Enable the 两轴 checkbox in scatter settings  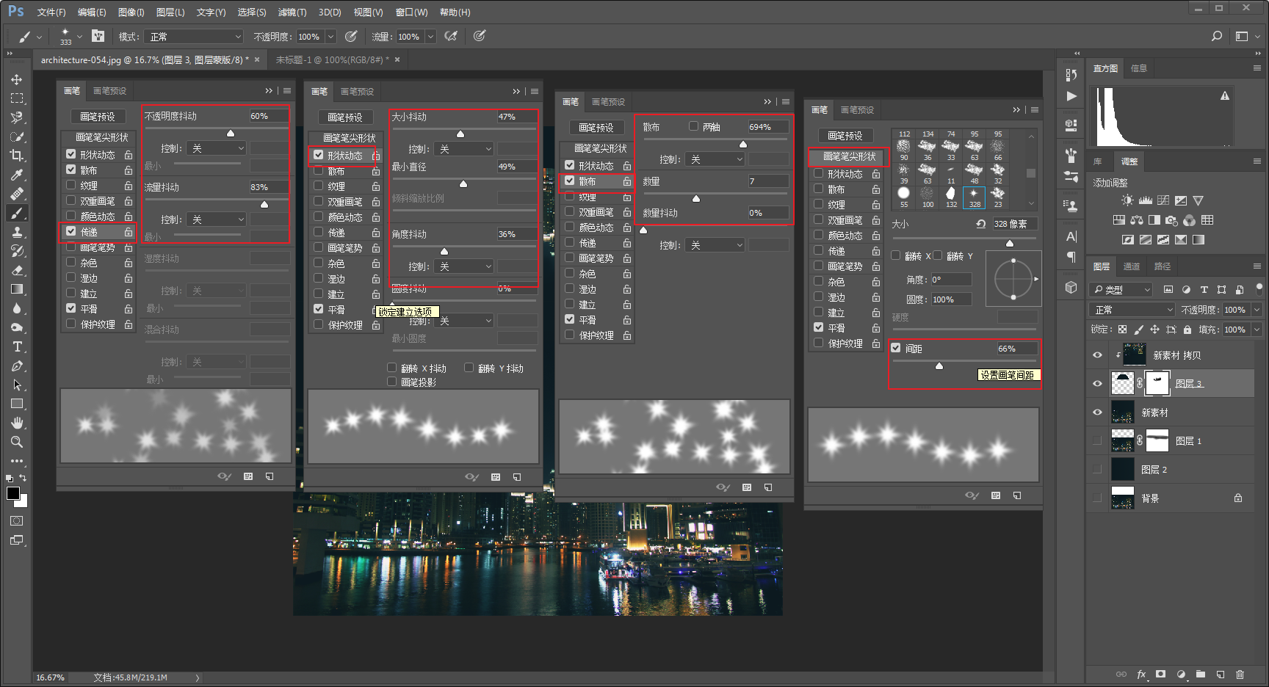(x=693, y=126)
